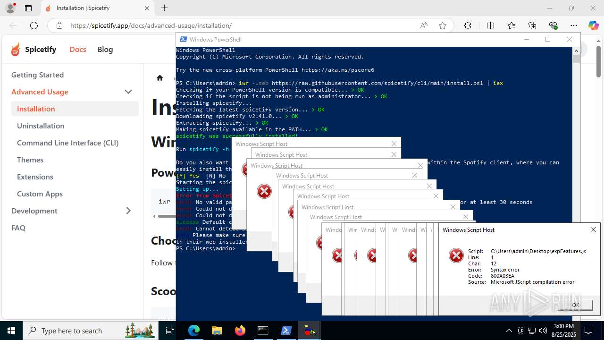Open the Collections icon
This screenshot has width=604, height=340.
[532, 25]
